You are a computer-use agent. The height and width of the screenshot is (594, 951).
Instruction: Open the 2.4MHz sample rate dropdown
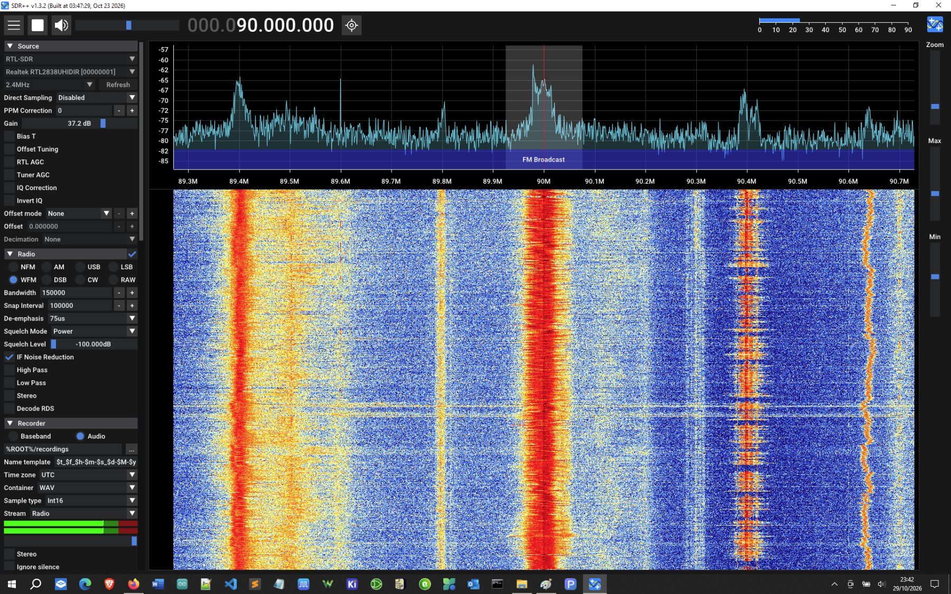[x=49, y=84]
